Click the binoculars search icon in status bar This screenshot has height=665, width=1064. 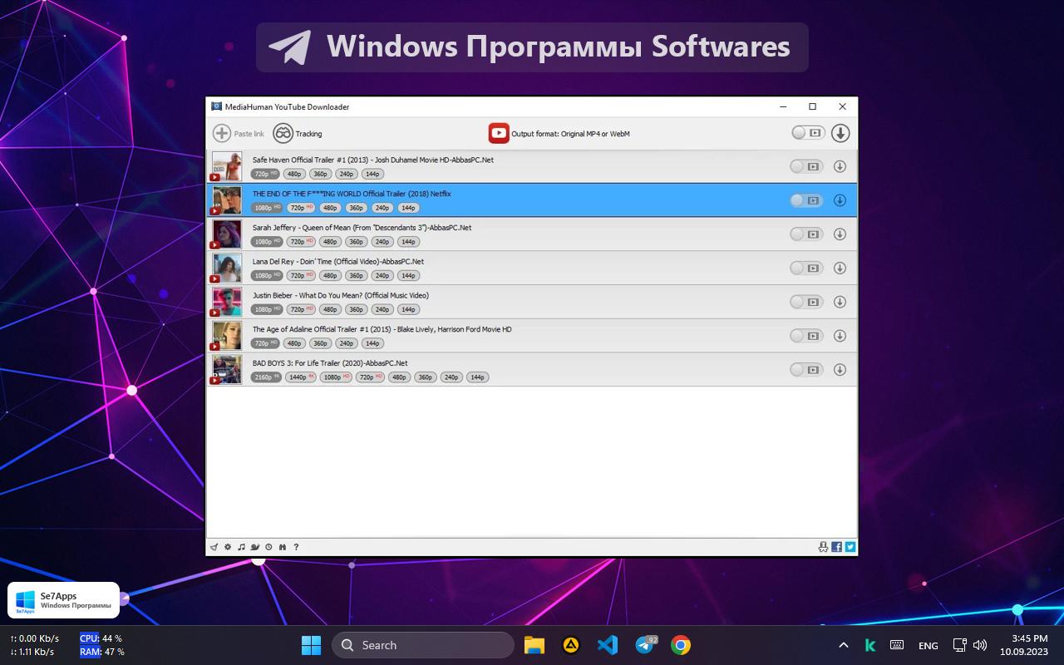tap(283, 547)
